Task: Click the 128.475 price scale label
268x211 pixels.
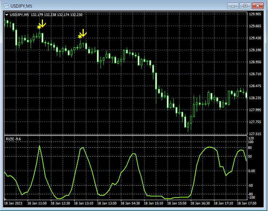Action: pos(255,86)
